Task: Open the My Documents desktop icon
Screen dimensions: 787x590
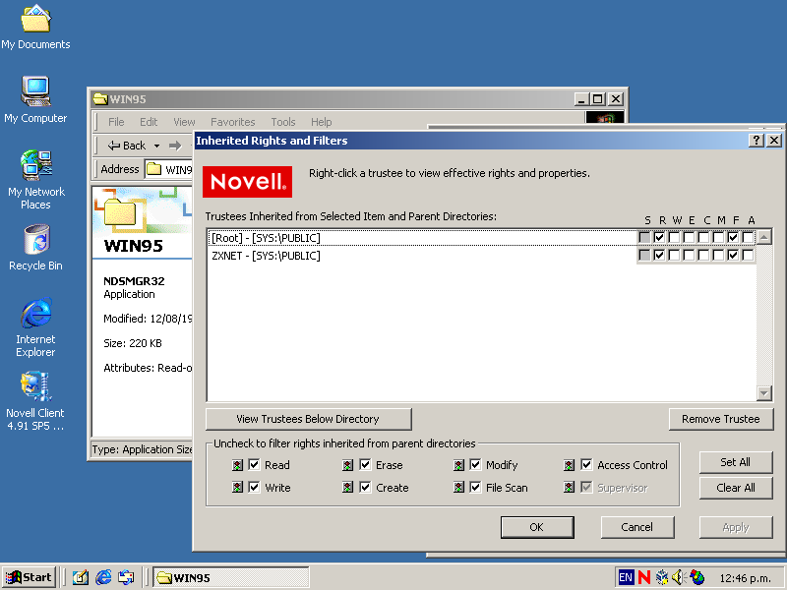Action: pos(35,28)
